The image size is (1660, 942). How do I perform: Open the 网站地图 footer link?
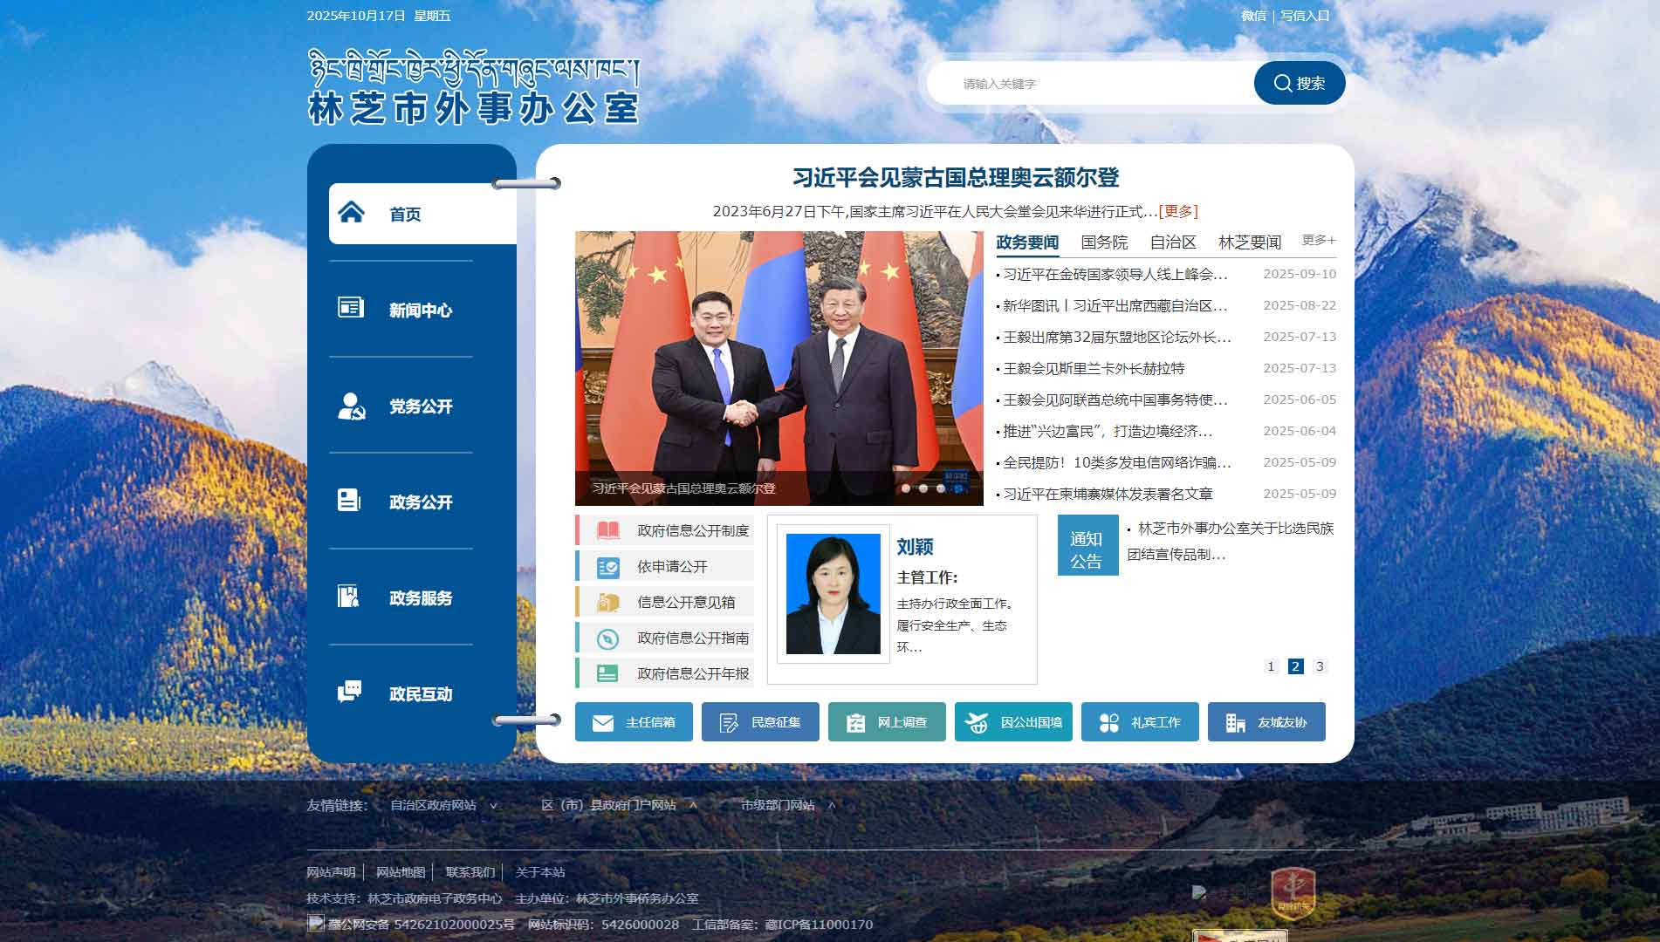[401, 872]
